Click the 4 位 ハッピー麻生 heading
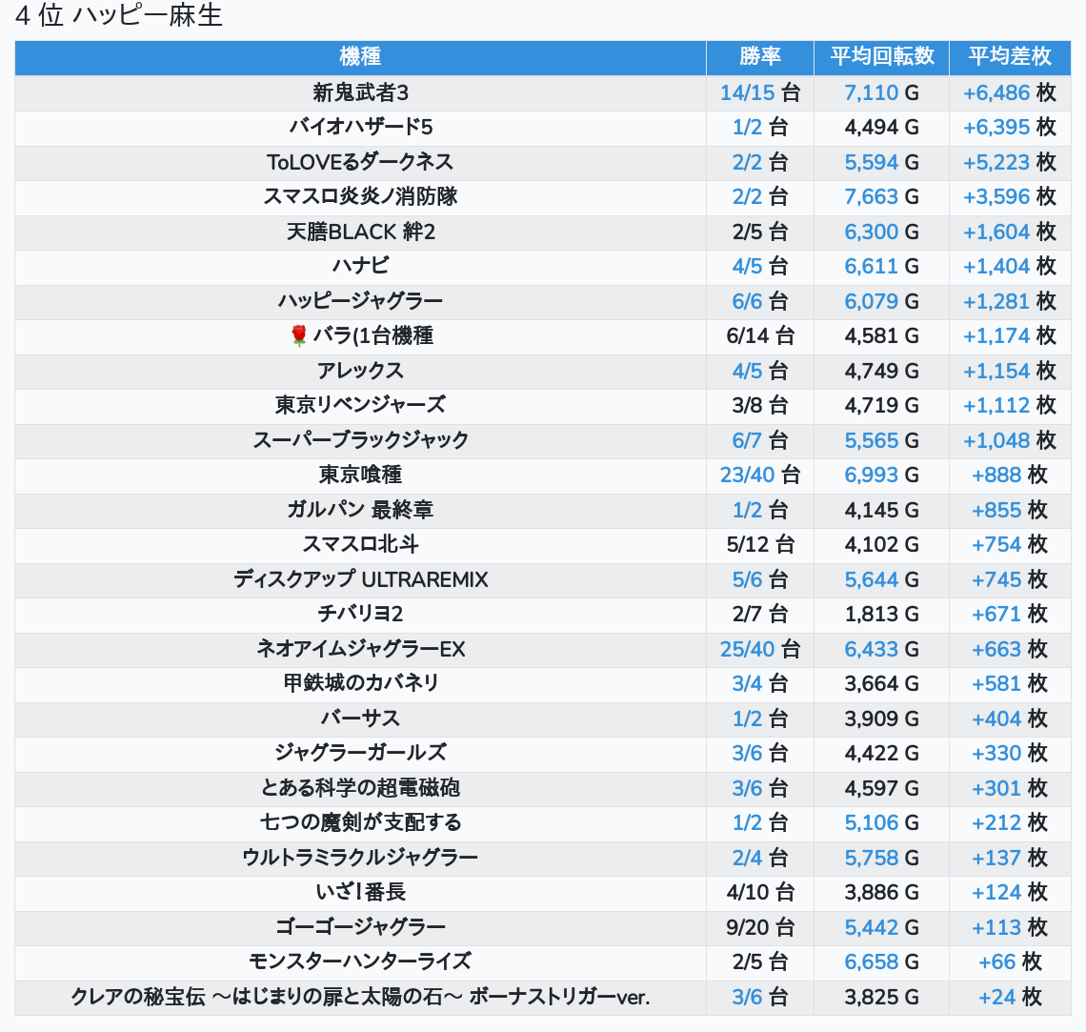Screen dimensions: 1086x1032 (x=119, y=16)
